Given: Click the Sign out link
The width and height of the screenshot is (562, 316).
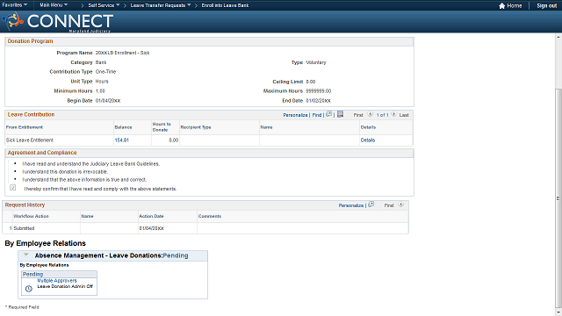Looking at the screenshot, I should pyautogui.click(x=546, y=6).
